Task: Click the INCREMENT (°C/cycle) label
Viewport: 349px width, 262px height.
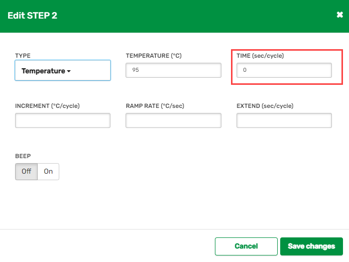Action: click(x=47, y=106)
